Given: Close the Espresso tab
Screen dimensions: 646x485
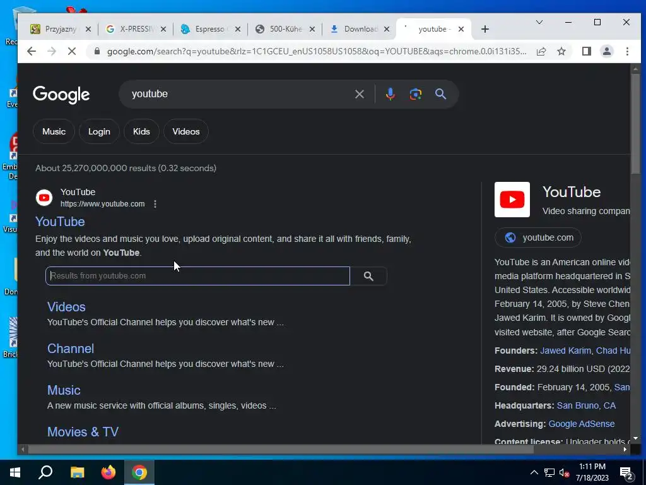Looking at the screenshot, I should tap(237, 29).
